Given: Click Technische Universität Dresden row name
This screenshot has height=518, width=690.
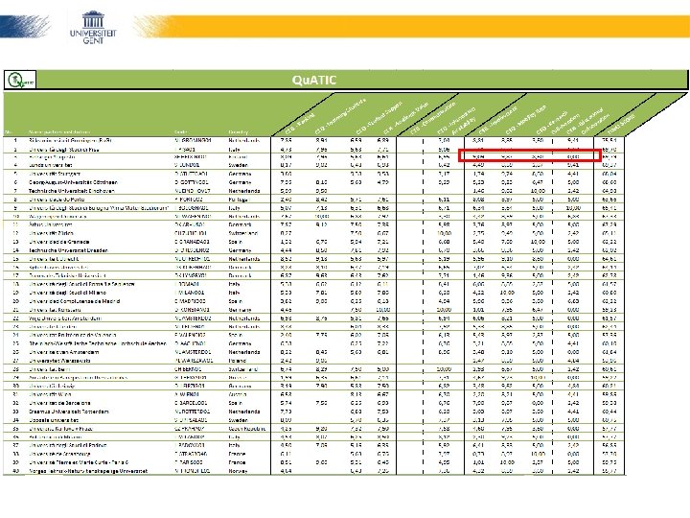Looking at the screenshot, I should coord(68,250).
